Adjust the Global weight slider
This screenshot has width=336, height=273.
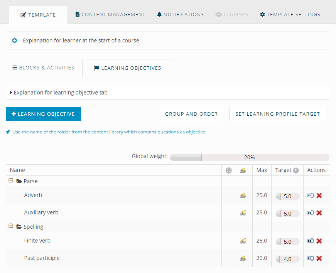point(250,157)
